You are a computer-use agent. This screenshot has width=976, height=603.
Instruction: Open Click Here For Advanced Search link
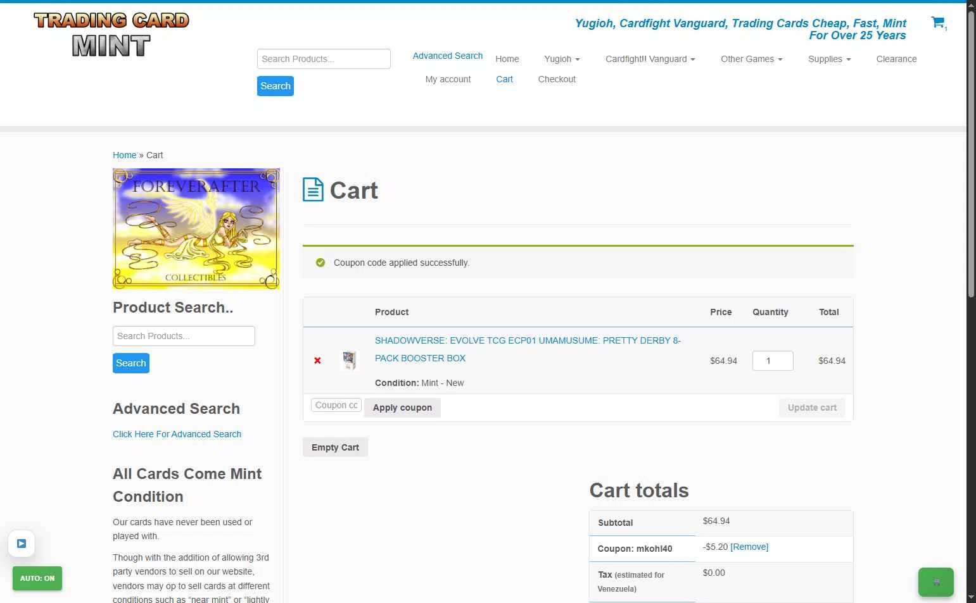click(177, 434)
